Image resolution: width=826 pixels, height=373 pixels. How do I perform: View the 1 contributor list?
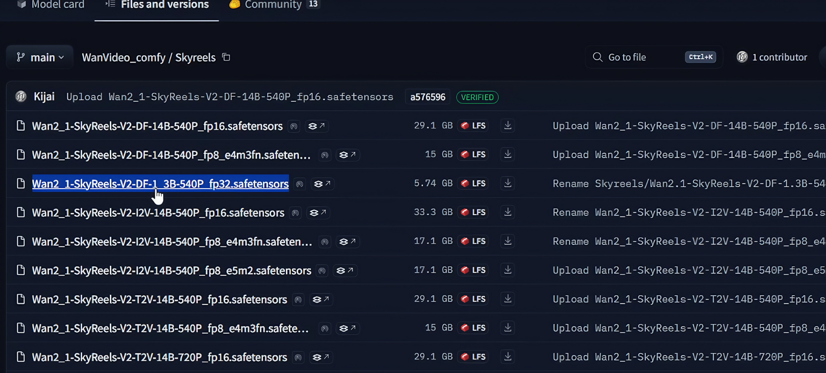pyautogui.click(x=772, y=57)
